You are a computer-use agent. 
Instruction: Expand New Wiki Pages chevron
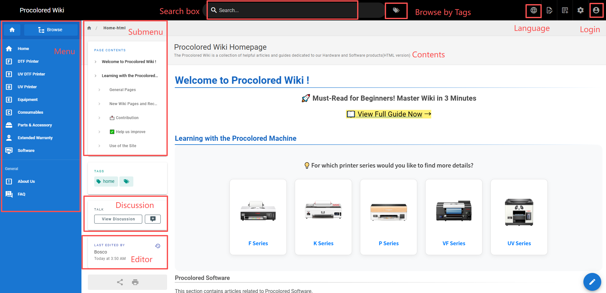click(x=99, y=104)
